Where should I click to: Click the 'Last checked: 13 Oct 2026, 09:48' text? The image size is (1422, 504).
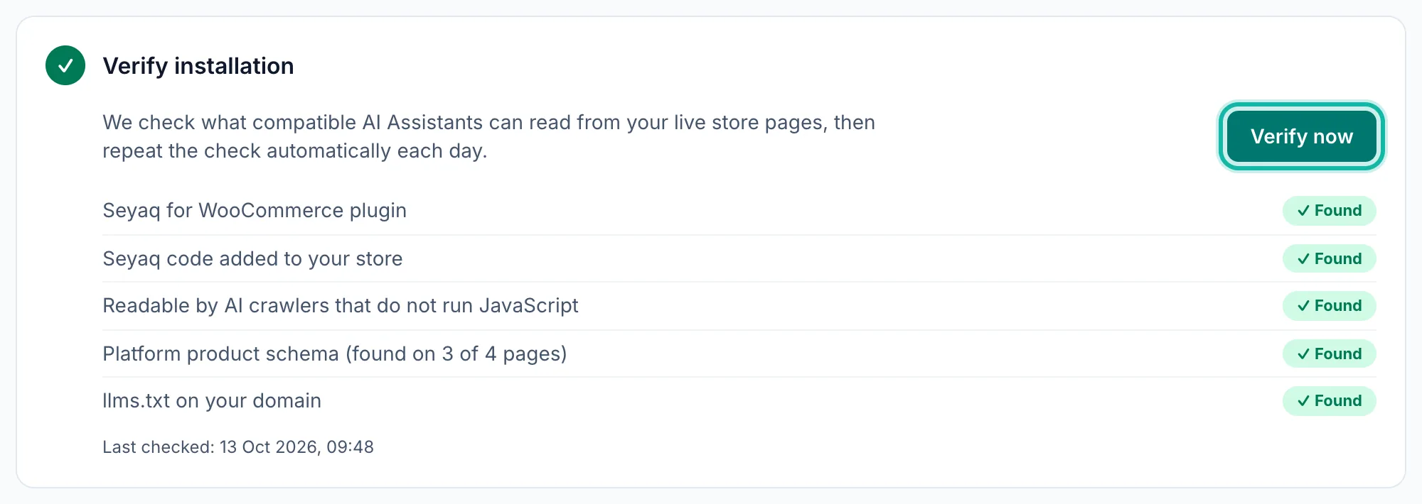pyautogui.click(x=238, y=447)
